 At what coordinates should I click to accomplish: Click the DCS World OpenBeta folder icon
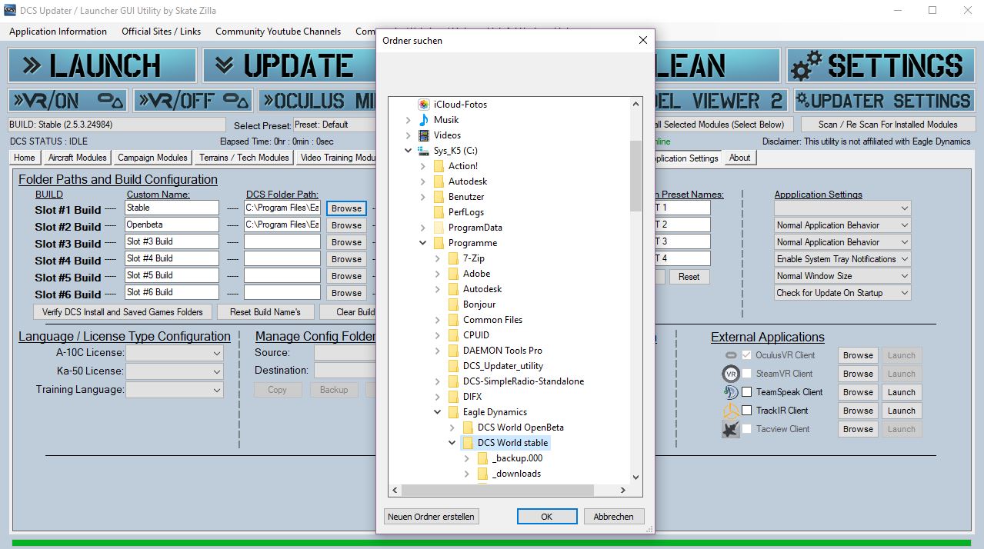(468, 428)
